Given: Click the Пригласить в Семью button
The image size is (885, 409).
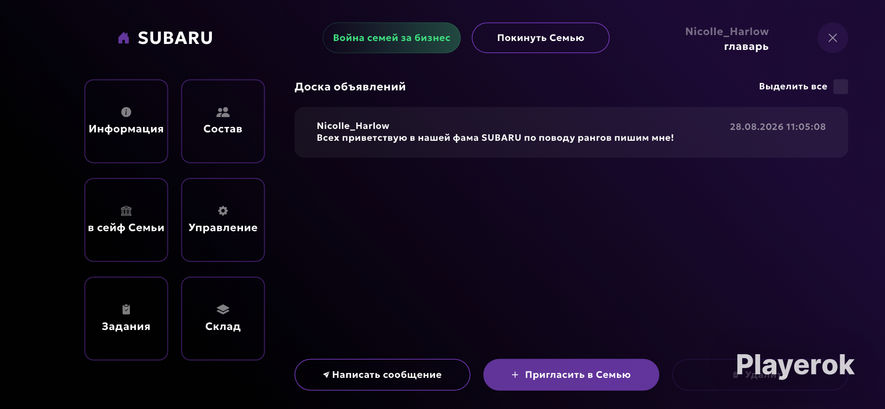Looking at the screenshot, I should (x=571, y=375).
